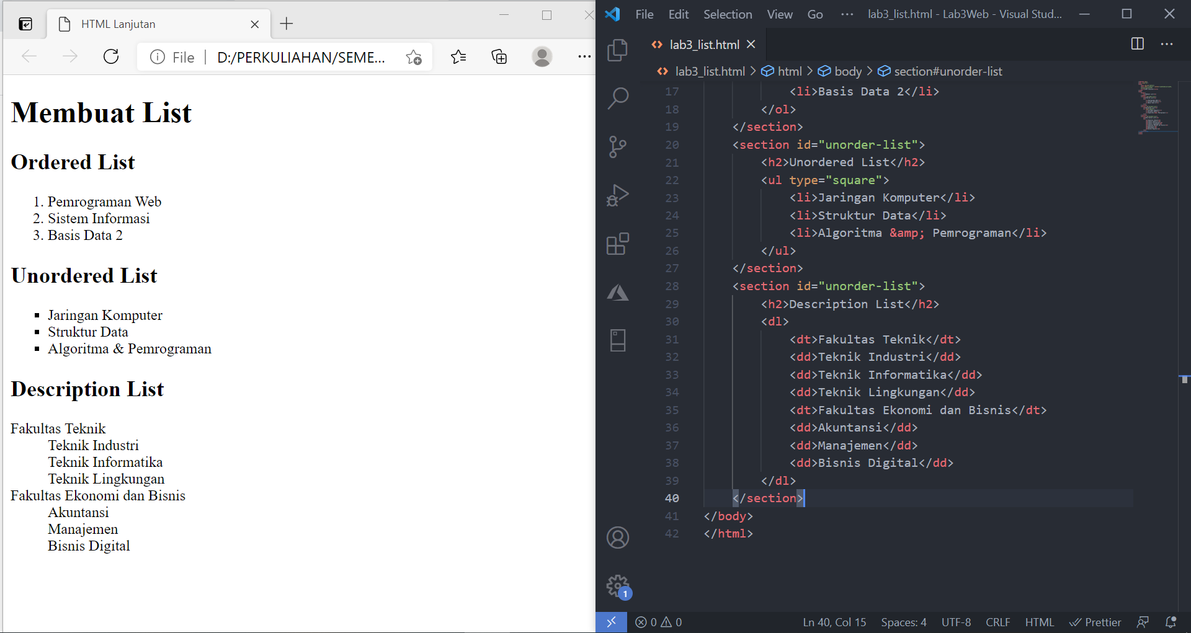Open the Search view in activity bar

pos(617,98)
